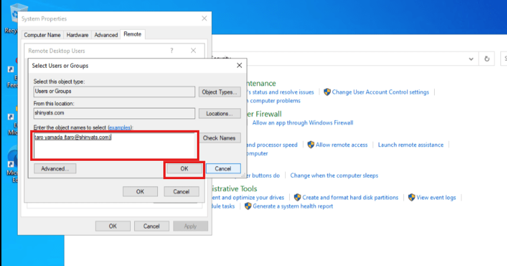The image size is (507, 266).
Task: Click the Control Panel refresh icon
Action: (x=487, y=59)
